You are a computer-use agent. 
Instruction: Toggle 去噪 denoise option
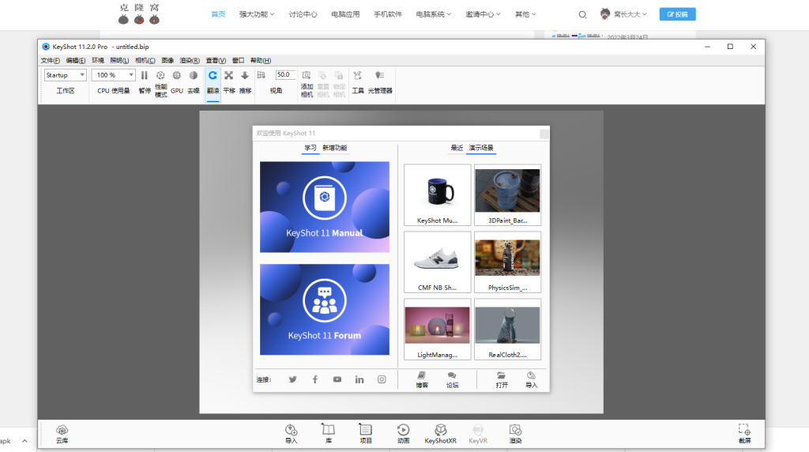[194, 82]
